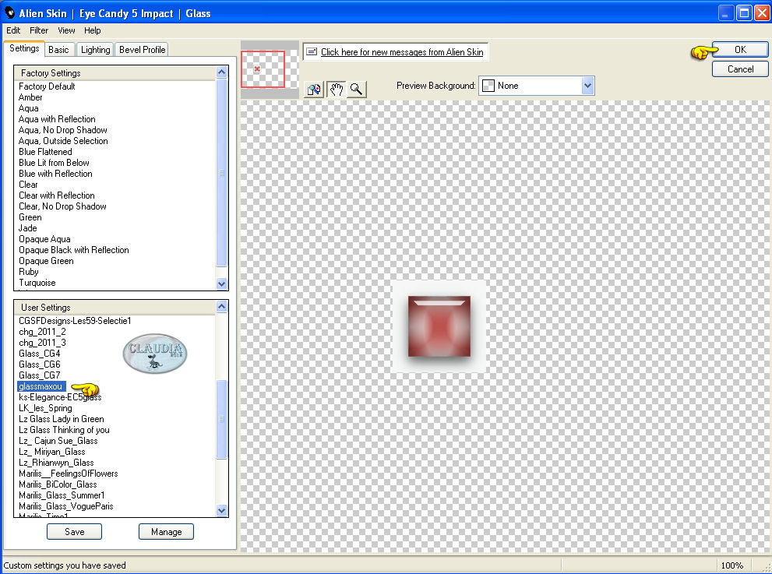
Task: Select chg_2011_3 user setting
Action: pyautogui.click(x=42, y=343)
